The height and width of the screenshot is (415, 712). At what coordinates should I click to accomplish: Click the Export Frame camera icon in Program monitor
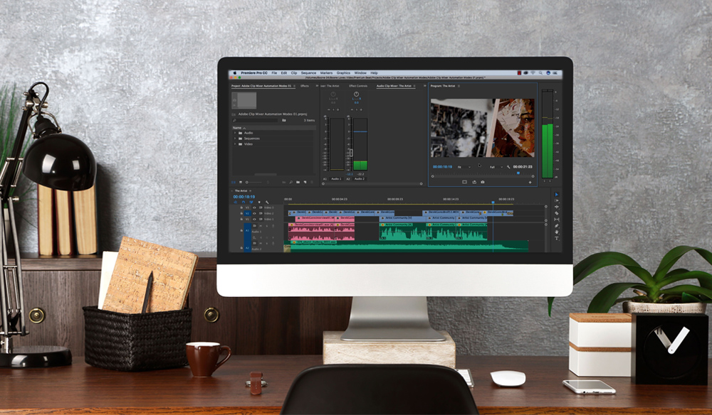(x=483, y=182)
